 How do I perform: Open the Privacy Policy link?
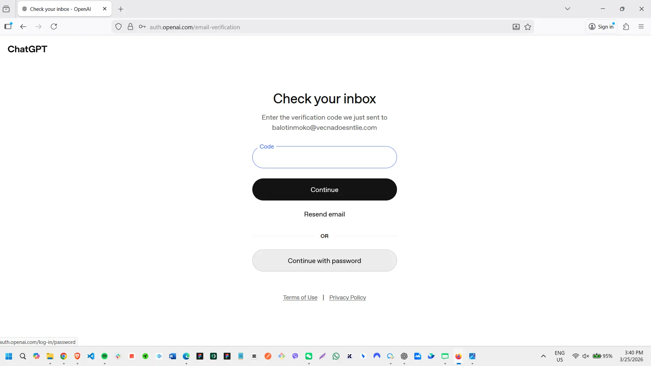tap(348, 298)
